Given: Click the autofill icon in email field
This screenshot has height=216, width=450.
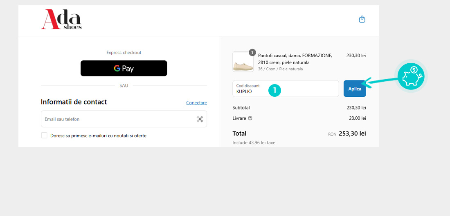Looking at the screenshot, I should pyautogui.click(x=200, y=119).
